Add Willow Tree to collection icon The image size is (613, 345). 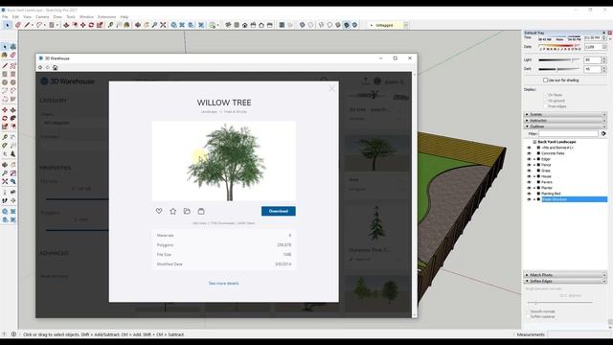[201, 211]
